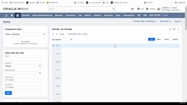Refresh the Calendar portlet
This screenshot has height=105, width=187.
pos(174,29)
